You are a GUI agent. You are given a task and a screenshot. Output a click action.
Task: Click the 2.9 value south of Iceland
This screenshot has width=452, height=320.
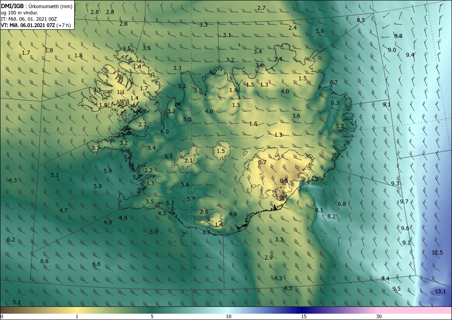pos(268,258)
